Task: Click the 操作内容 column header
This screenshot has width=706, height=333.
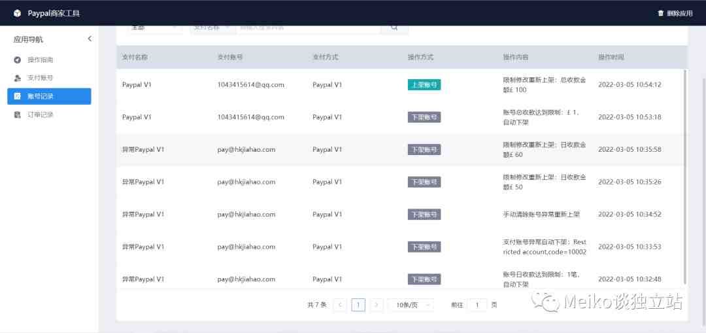Action: pos(516,57)
